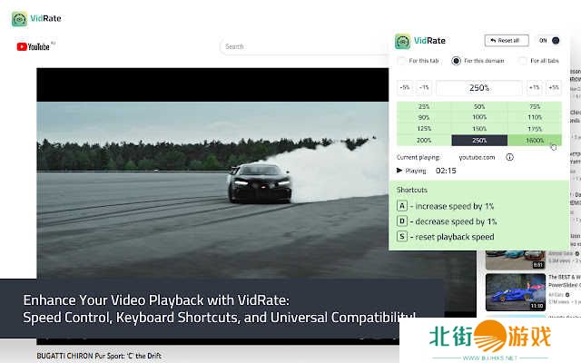Choose 'For this domain' radio option
Screen dimensions: 581x363
pyautogui.click(x=456, y=61)
